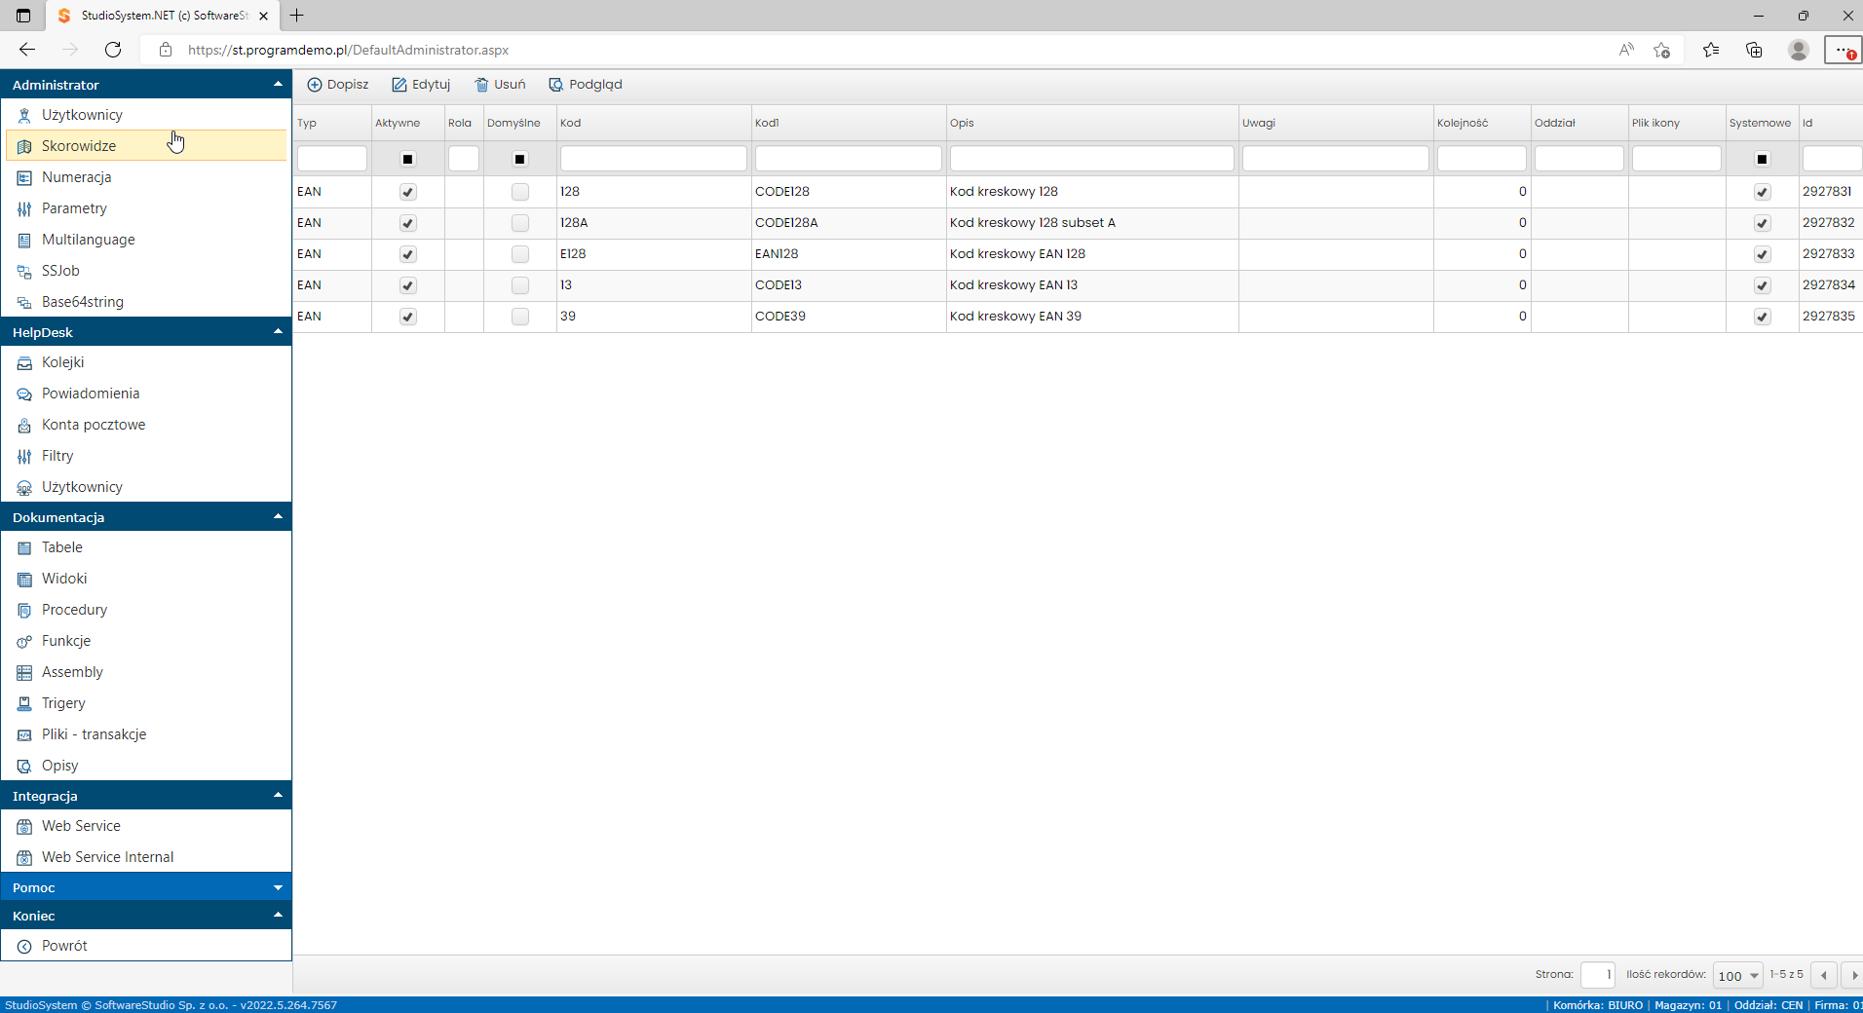Viewport: 1863px width, 1013px height.
Task: Toggle the Domyślne column filter checkbox
Action: click(520, 159)
